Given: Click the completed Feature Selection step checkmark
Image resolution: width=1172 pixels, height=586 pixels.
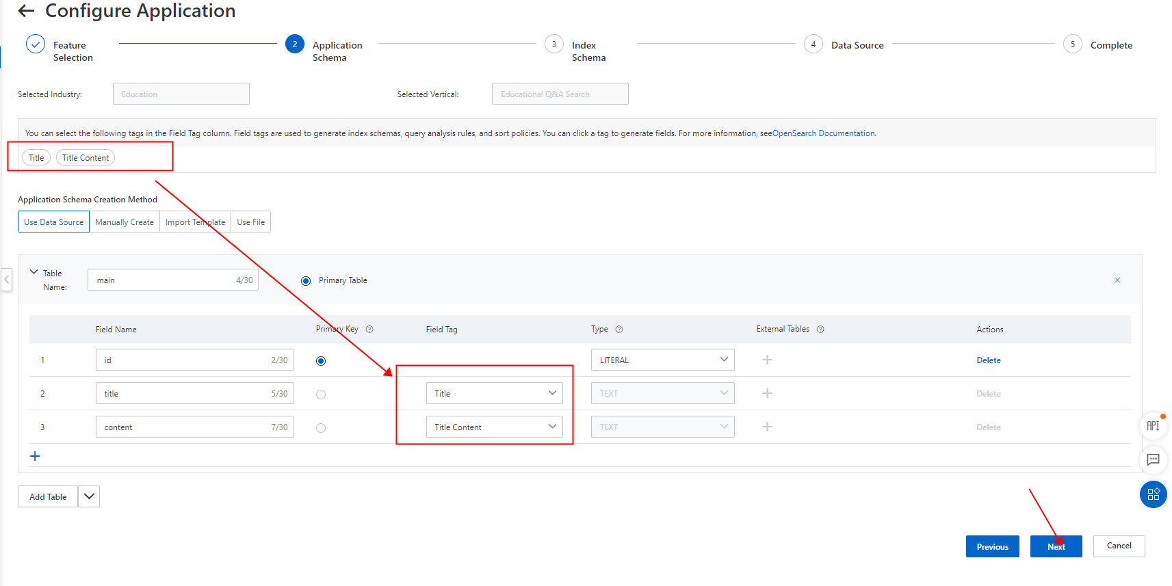Looking at the screenshot, I should click(36, 44).
